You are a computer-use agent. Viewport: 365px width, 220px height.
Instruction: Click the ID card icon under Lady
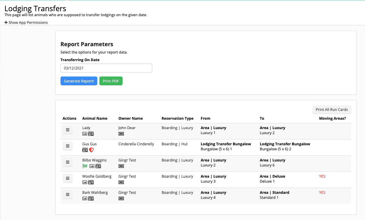coord(91,134)
